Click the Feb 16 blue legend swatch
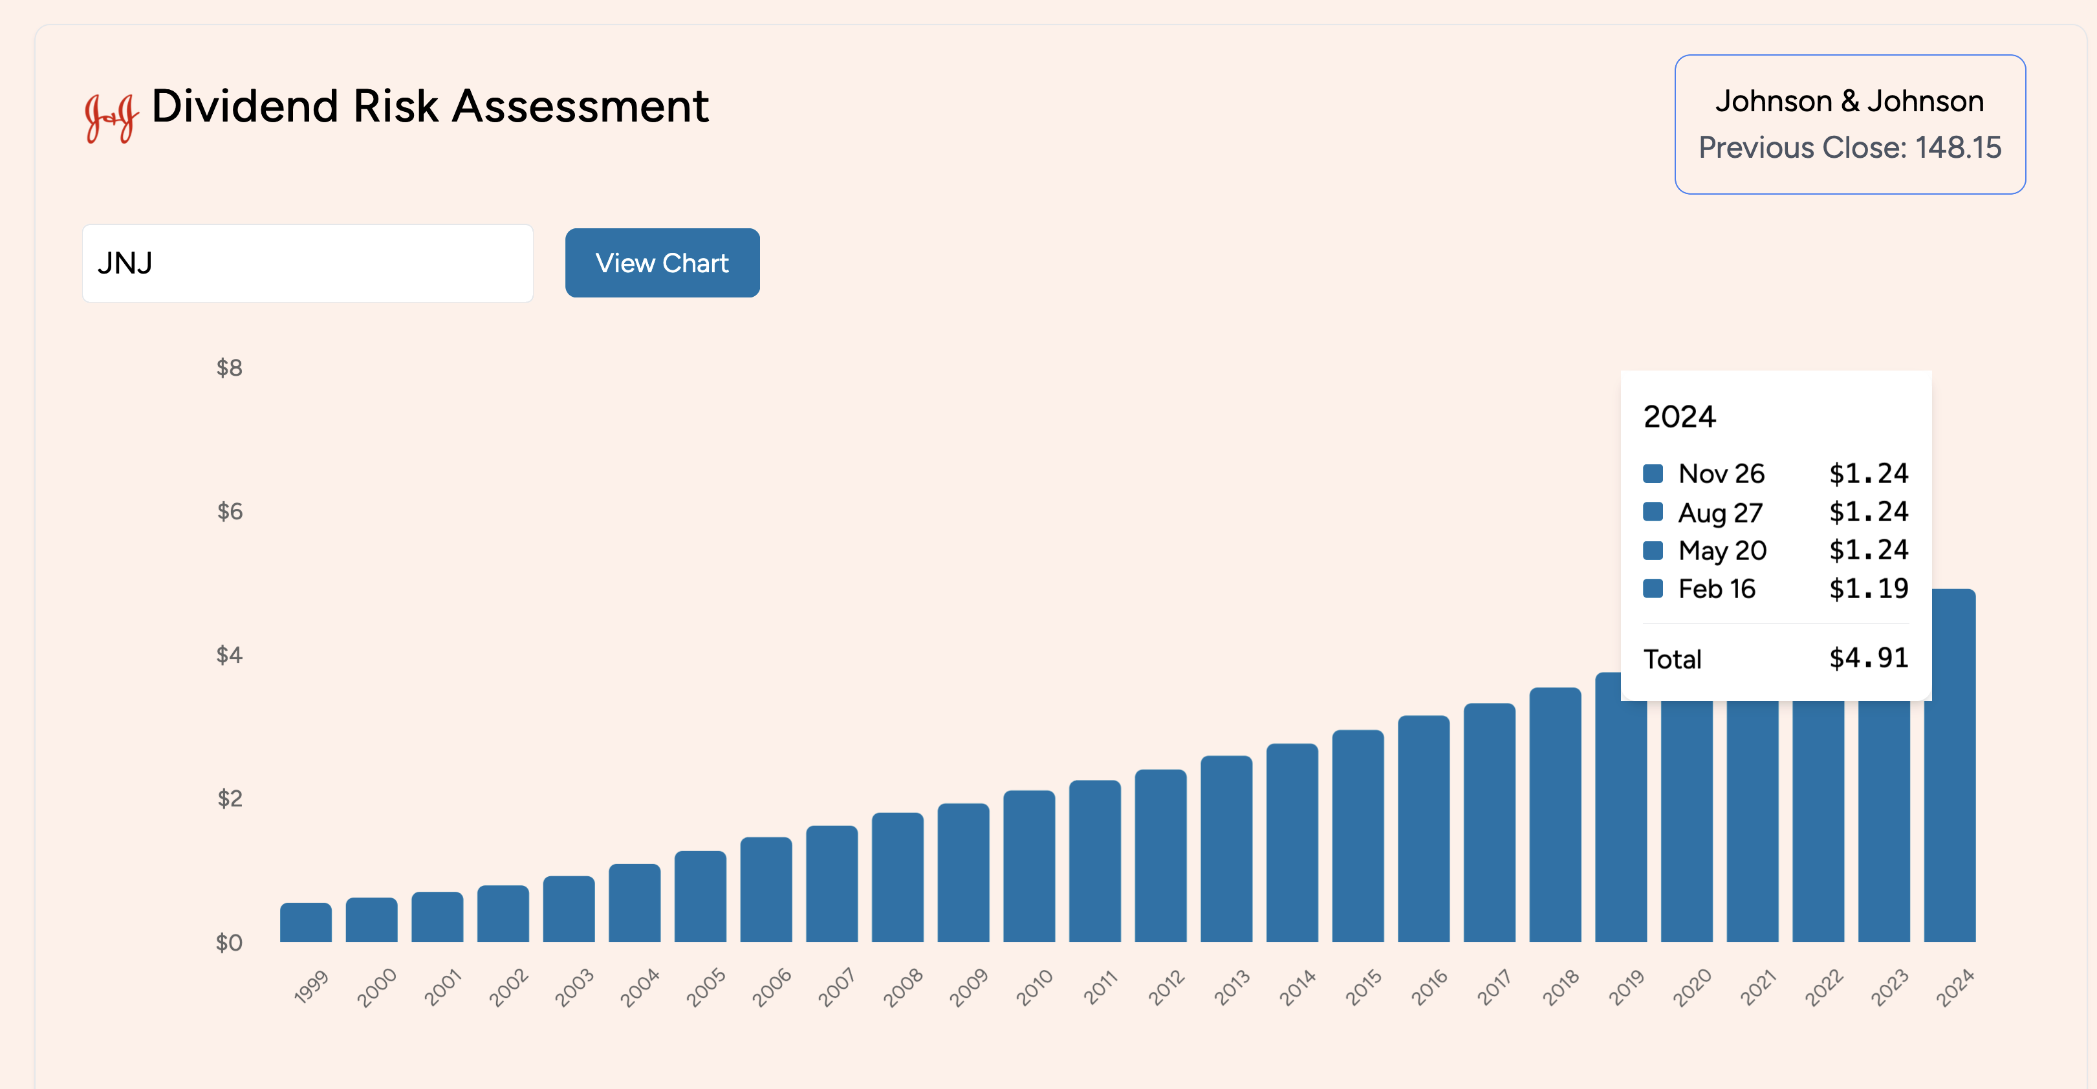The image size is (2097, 1089). (x=1653, y=588)
